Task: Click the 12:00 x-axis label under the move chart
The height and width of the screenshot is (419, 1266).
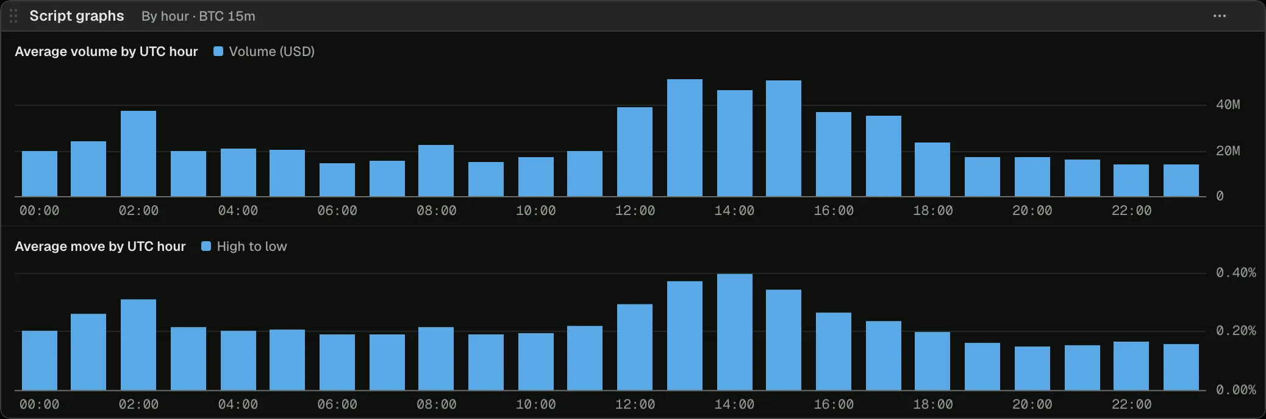Action: tap(635, 404)
